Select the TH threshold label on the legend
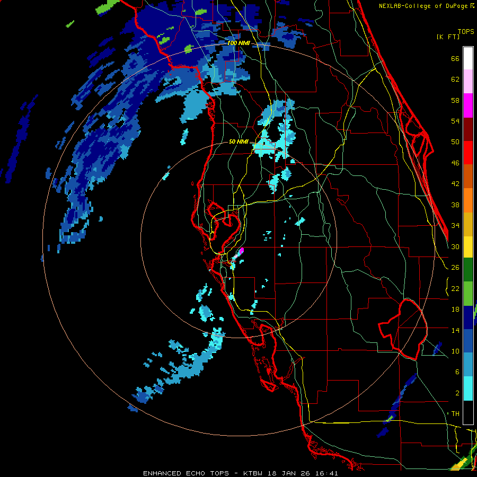The height and width of the screenshot is (477, 477). (455, 414)
